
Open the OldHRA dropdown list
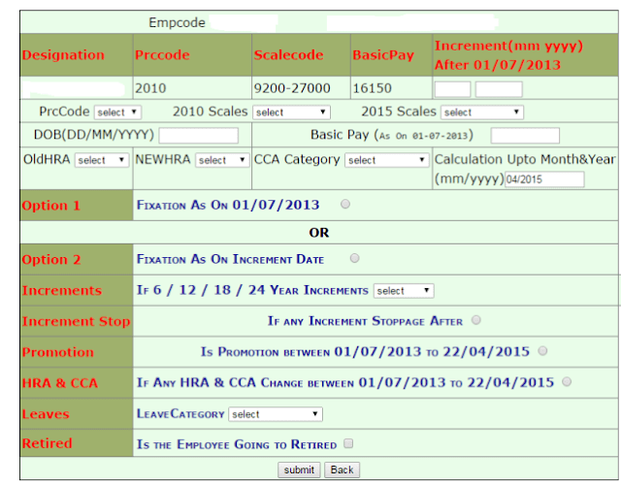click(x=101, y=160)
